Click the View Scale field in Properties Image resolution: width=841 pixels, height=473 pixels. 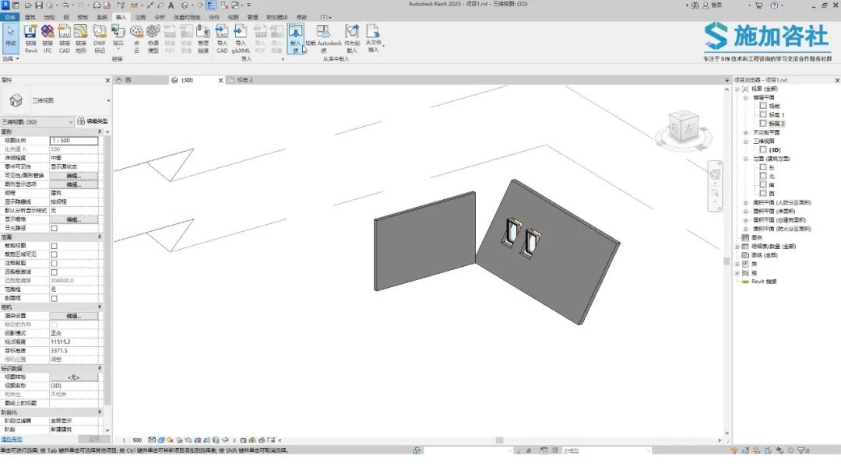(x=74, y=140)
